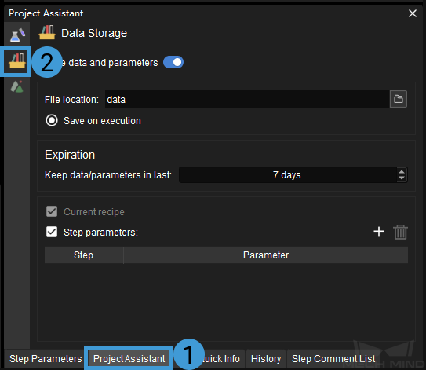This screenshot has width=426, height=370.
Task: Switch to the History tab
Action: point(266,358)
